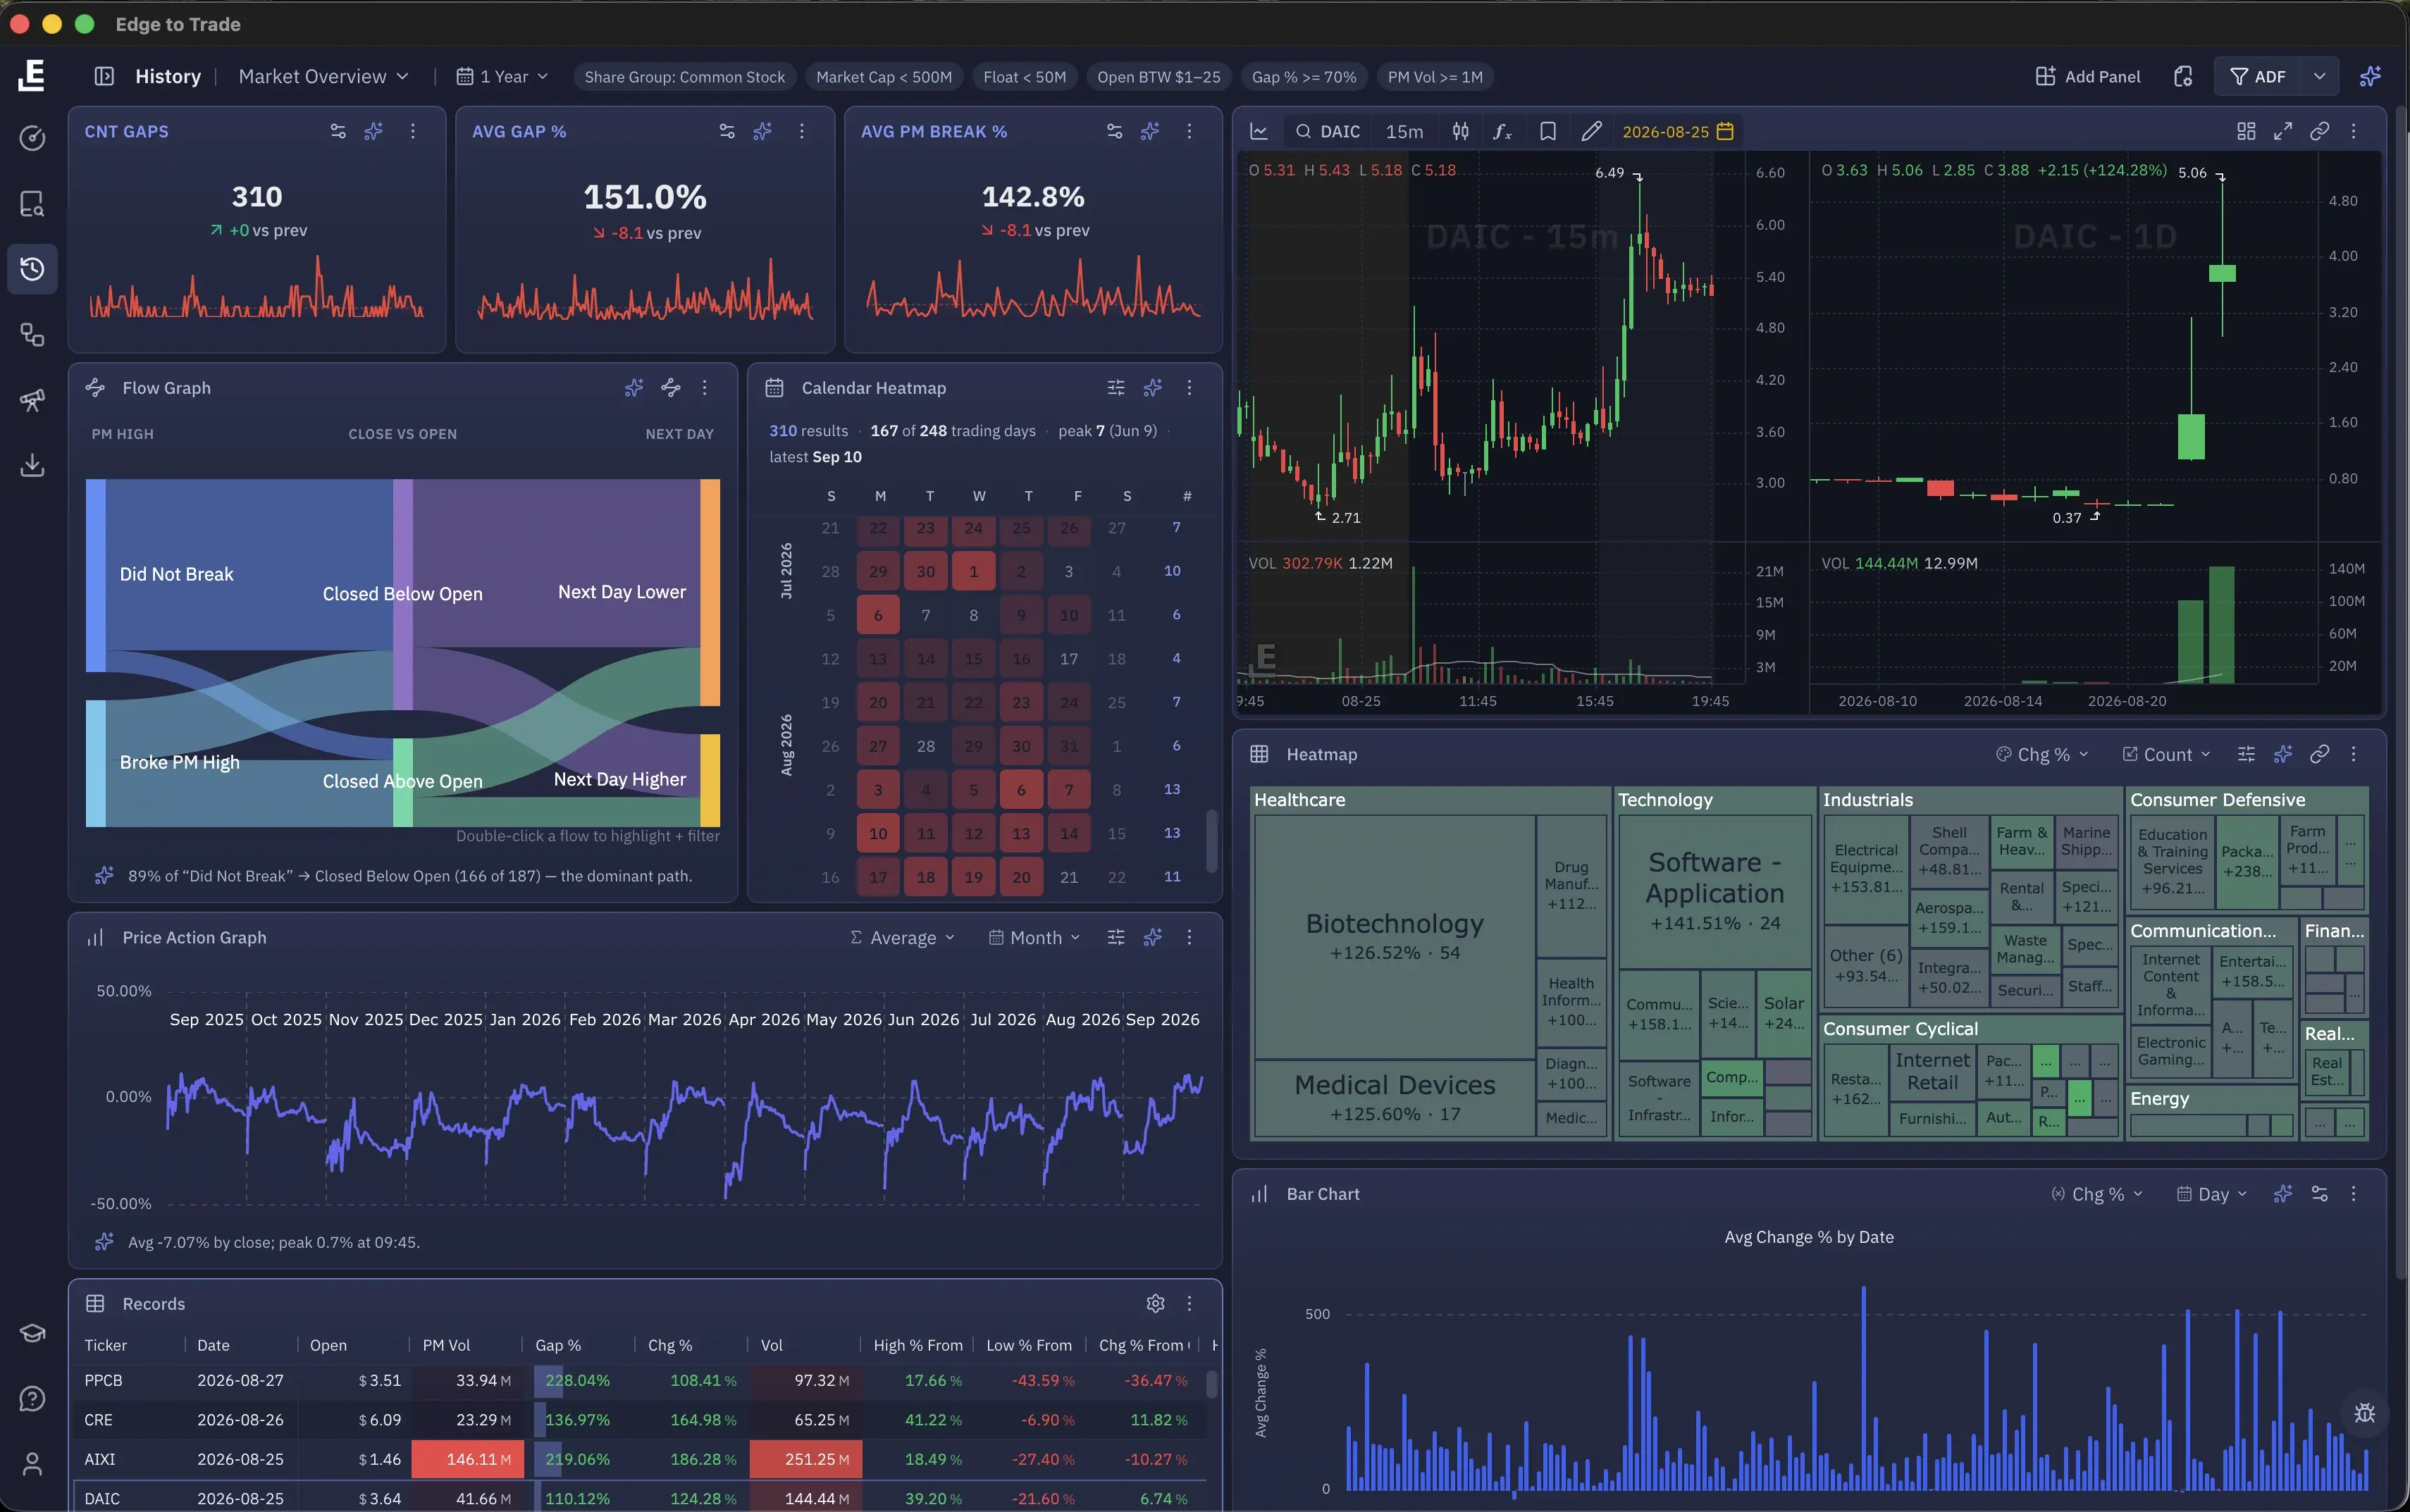Toggle the Gap % >= 70% filter chip
The width and height of the screenshot is (2410, 1512).
[x=1304, y=77]
